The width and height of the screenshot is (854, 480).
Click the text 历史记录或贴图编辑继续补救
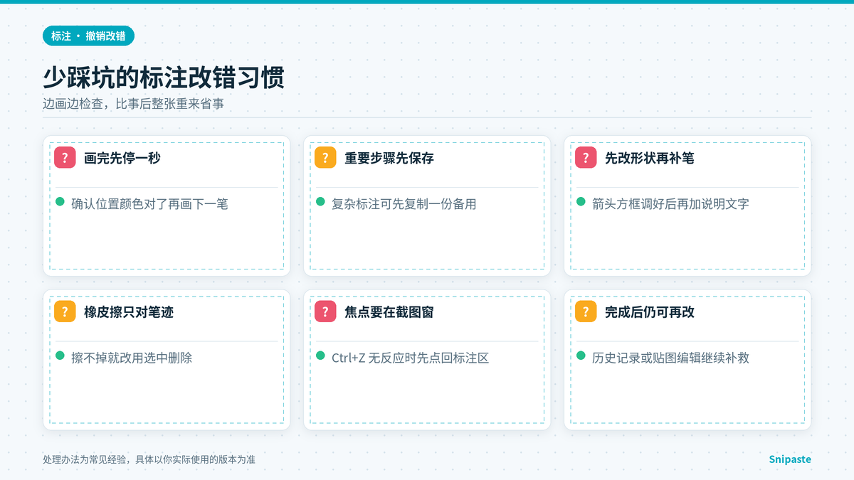click(670, 358)
